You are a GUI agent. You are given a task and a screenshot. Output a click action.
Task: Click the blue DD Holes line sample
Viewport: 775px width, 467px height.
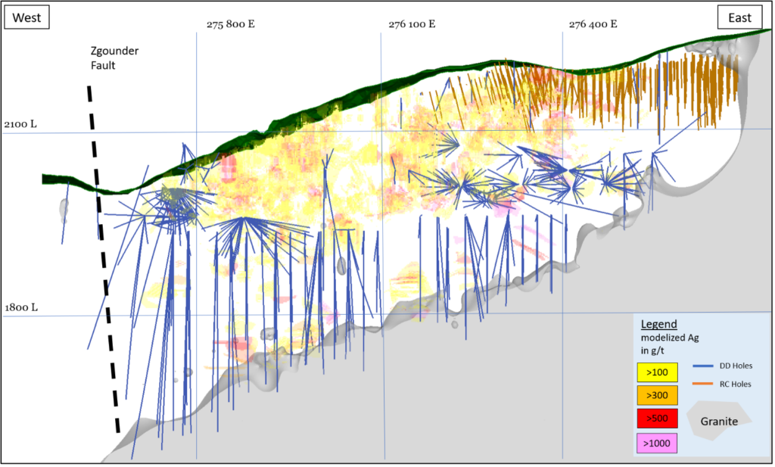[x=703, y=366]
